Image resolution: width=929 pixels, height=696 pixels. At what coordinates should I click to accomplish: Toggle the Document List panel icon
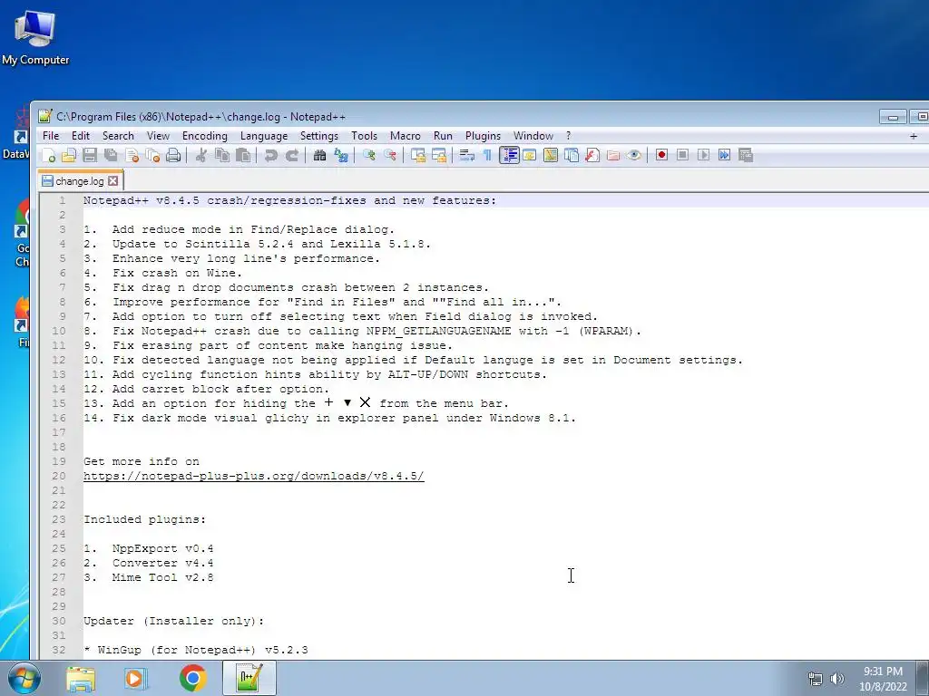click(x=572, y=155)
